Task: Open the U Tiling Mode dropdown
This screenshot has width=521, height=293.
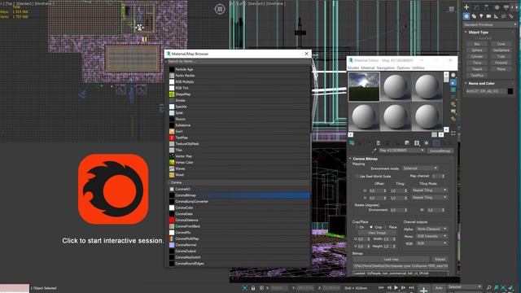Action: [x=429, y=190]
